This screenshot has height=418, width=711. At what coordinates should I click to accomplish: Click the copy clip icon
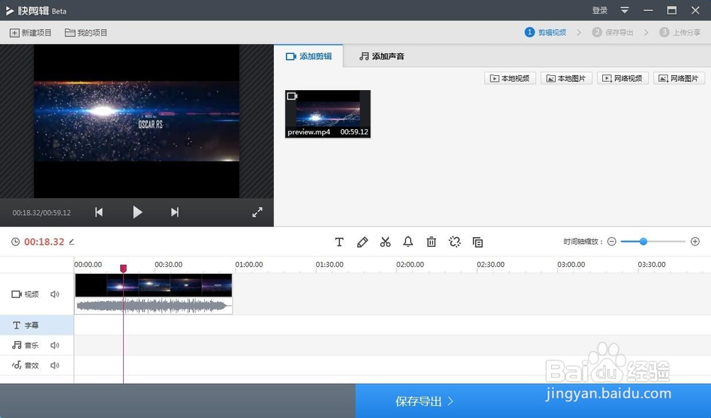pyautogui.click(x=478, y=242)
